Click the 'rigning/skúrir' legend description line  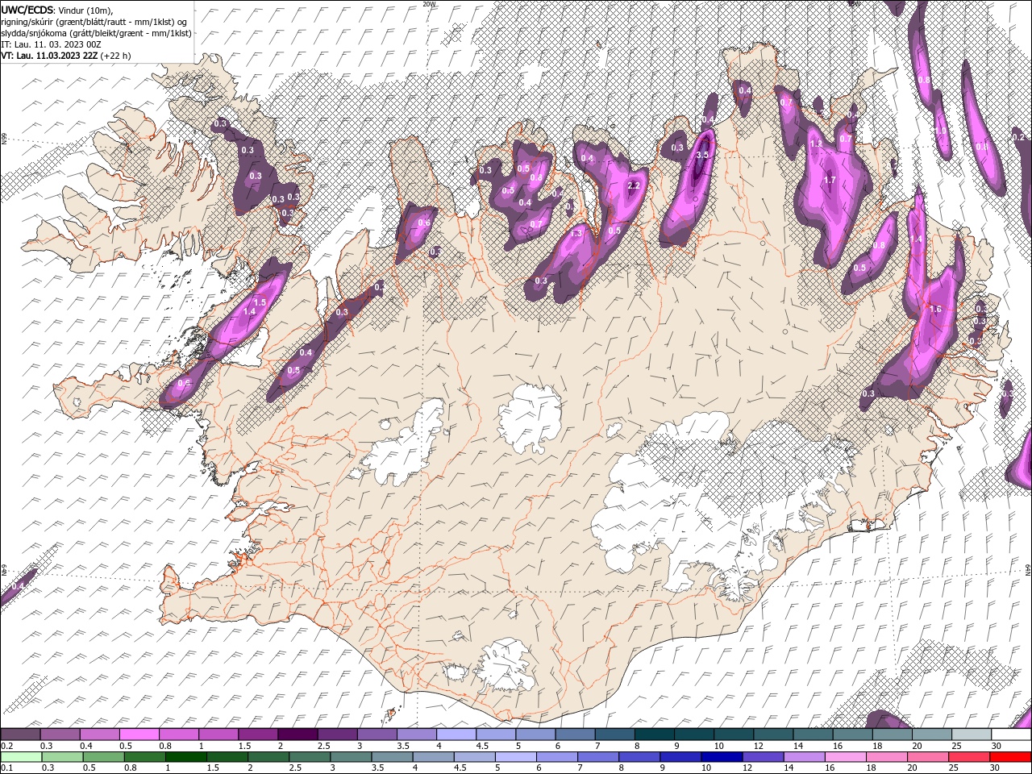94,22
